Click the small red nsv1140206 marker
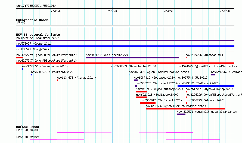Viewport: 242px width, 143px height. point(187,58)
